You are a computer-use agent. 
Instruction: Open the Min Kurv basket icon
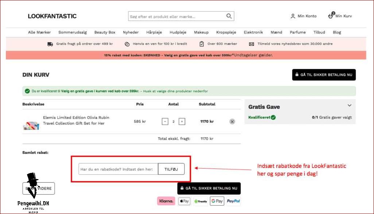click(331, 15)
